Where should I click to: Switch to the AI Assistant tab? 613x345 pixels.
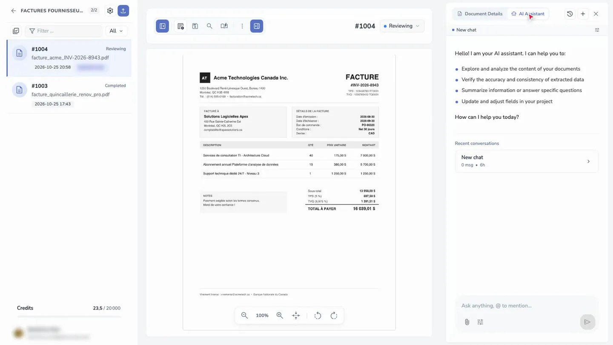[528, 14]
